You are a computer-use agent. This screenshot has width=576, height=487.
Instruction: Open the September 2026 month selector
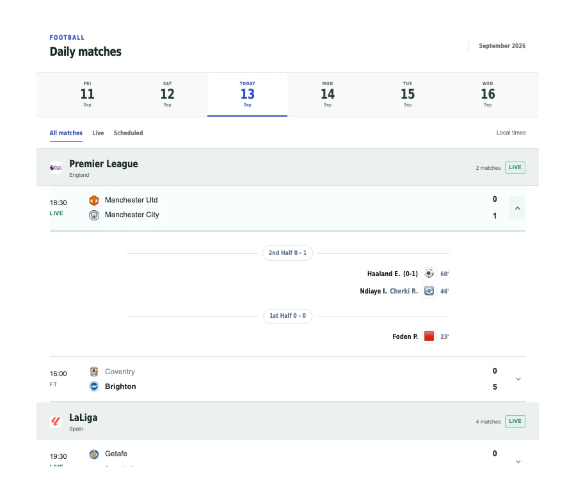point(502,46)
